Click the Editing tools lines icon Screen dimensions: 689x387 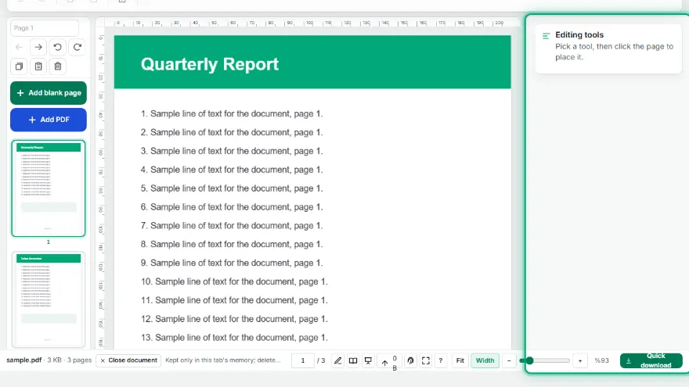click(x=546, y=35)
